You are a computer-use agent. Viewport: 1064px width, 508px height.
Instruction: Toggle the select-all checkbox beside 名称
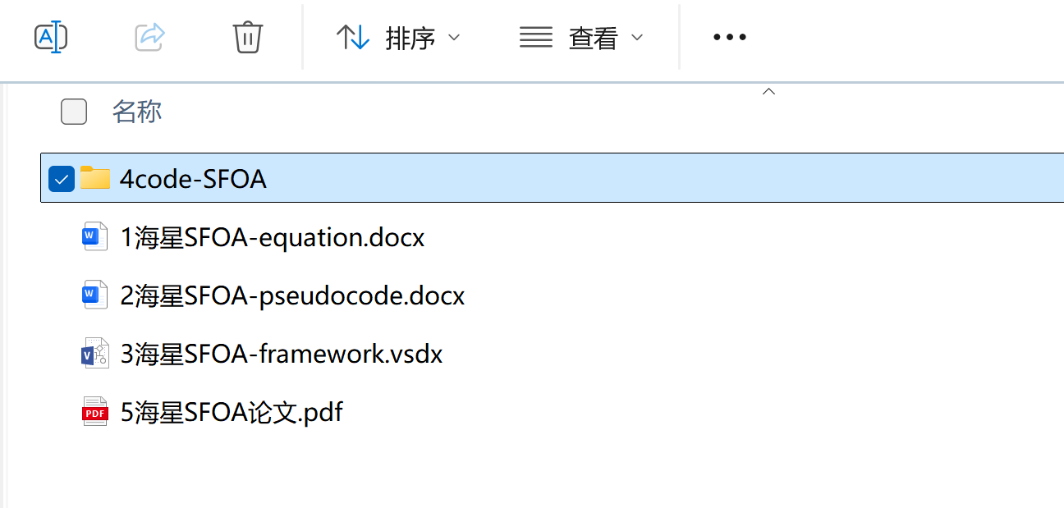click(74, 112)
